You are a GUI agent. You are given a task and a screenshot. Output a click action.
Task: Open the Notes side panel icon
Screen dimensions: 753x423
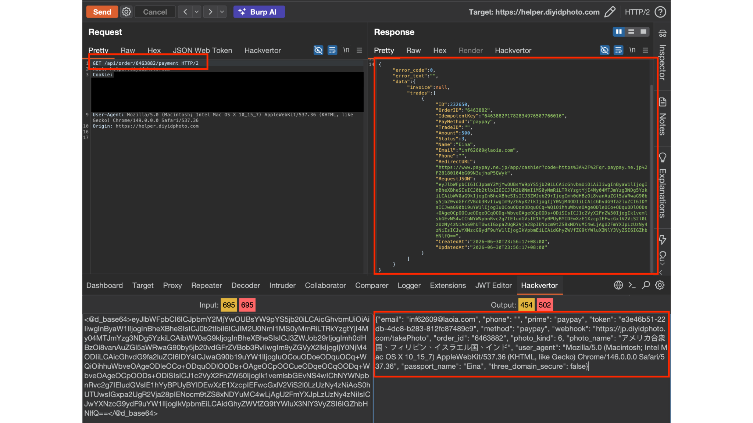(x=663, y=102)
